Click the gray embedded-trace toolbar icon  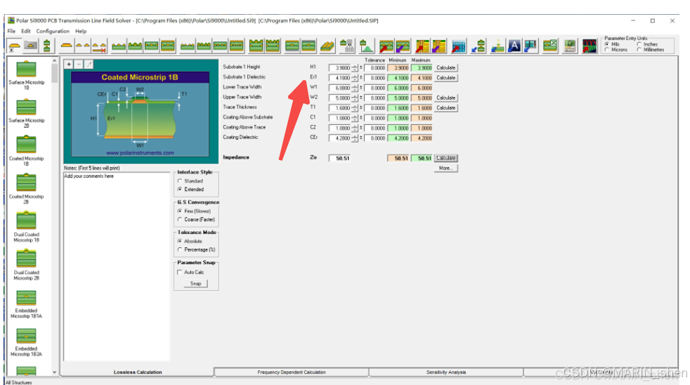coord(31,46)
